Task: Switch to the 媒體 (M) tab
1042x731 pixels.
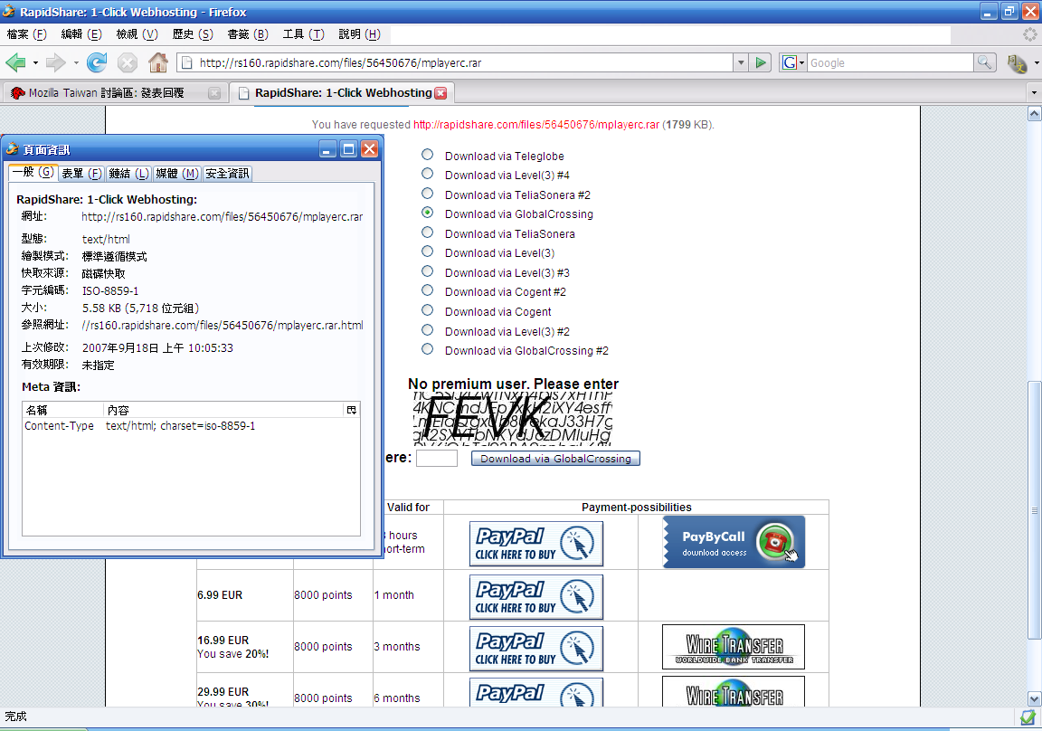Action: pos(176,174)
